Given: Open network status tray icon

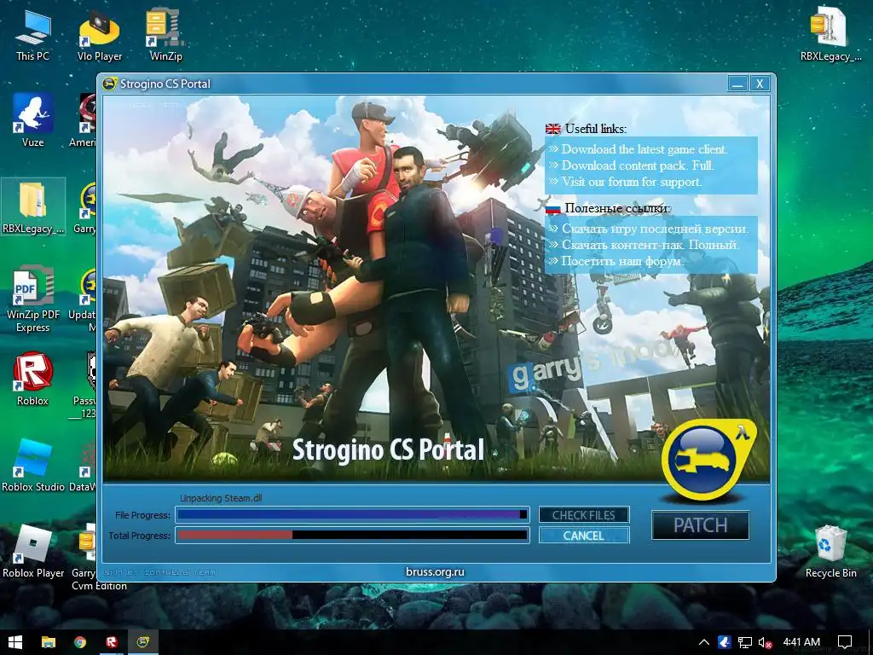Looking at the screenshot, I should click(744, 642).
